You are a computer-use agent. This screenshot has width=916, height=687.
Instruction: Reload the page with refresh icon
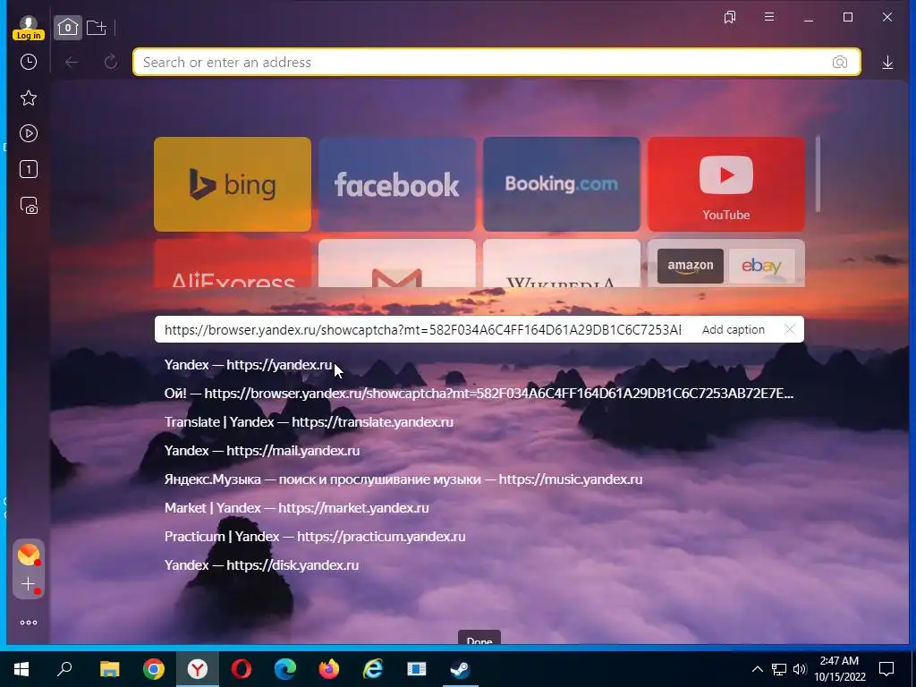(110, 62)
